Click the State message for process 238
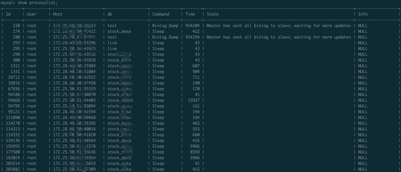The width and height of the screenshot is (401, 172). [x=278, y=26]
